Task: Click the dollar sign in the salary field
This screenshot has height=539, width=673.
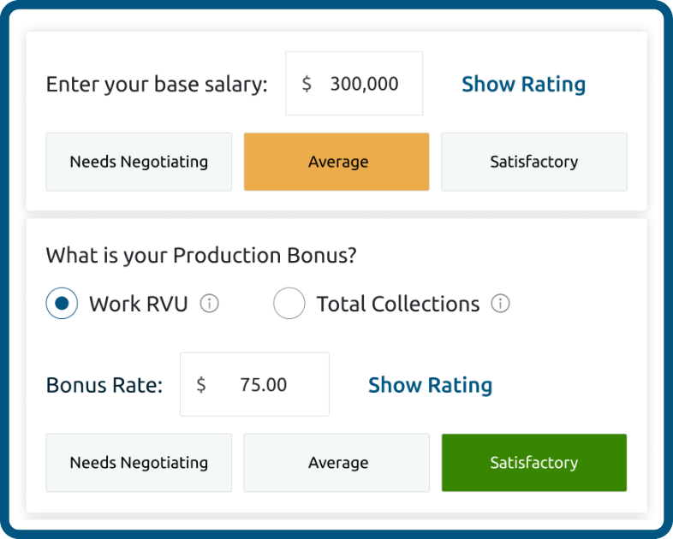Action: [307, 84]
